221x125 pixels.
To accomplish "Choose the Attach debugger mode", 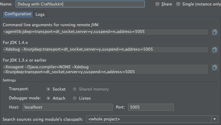I will click(x=48, y=98).
